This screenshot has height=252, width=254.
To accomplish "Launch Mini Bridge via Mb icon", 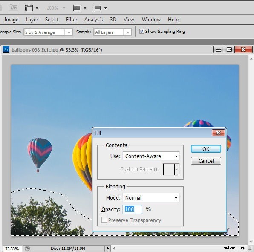I will tap(14, 8).
